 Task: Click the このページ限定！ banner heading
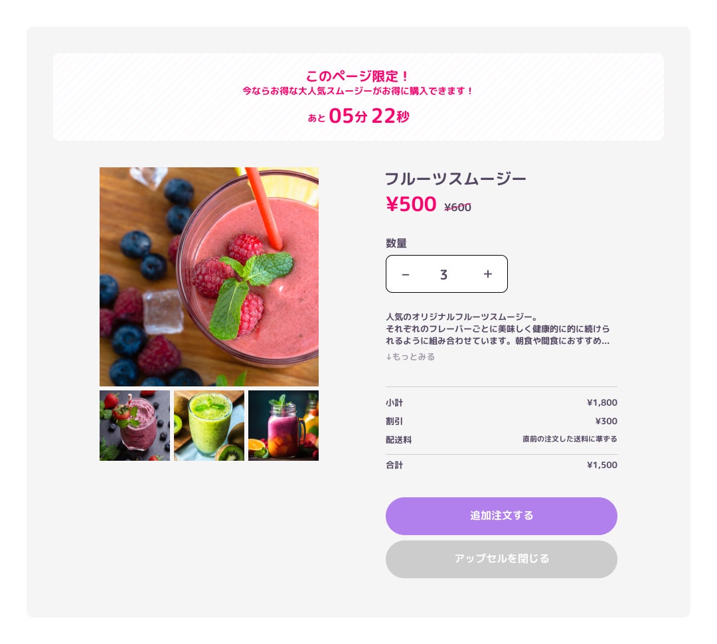[358, 76]
